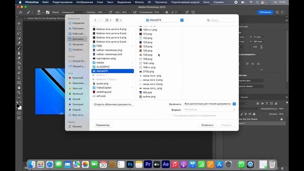Click the Home icon in options bar
This screenshot has width=304, height=171.
20,12
